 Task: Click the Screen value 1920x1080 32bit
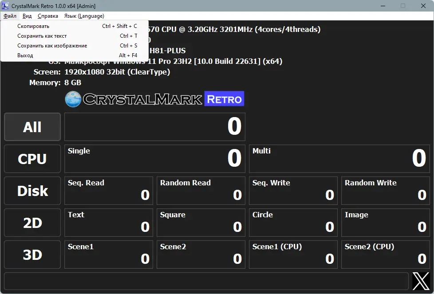click(117, 72)
